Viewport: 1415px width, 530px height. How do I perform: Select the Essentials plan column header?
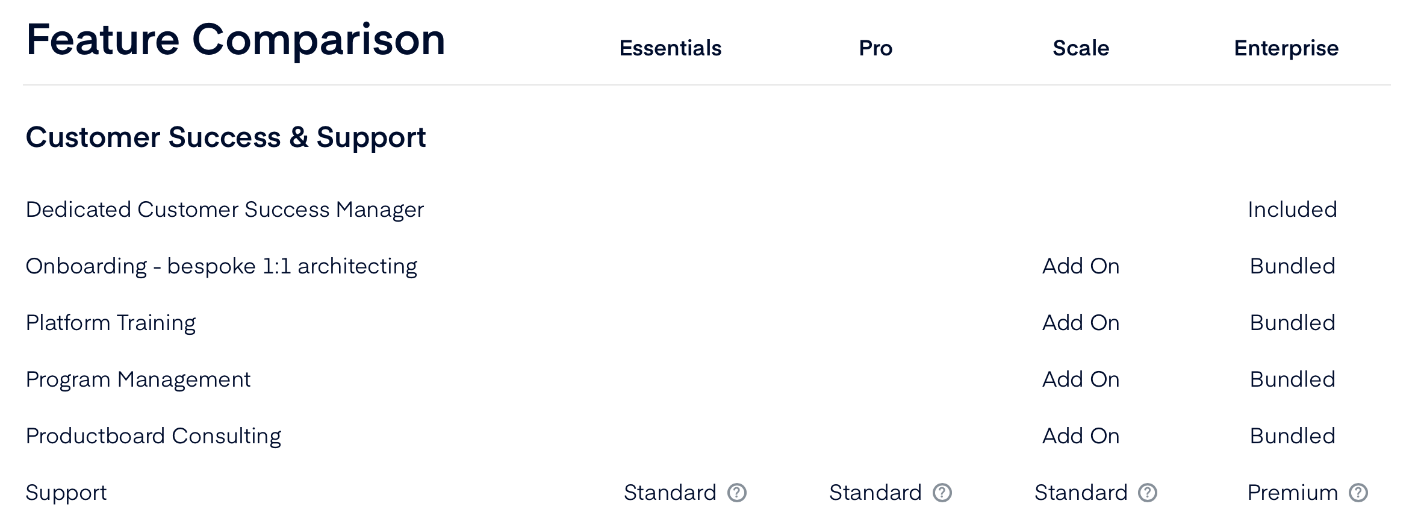pyautogui.click(x=670, y=48)
